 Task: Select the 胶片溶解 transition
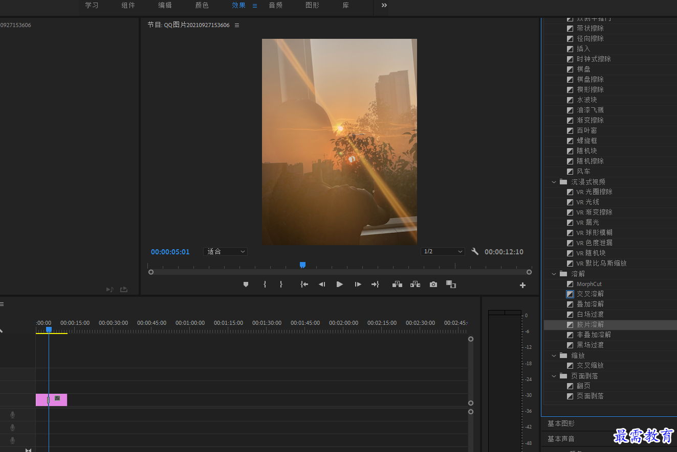click(x=591, y=325)
